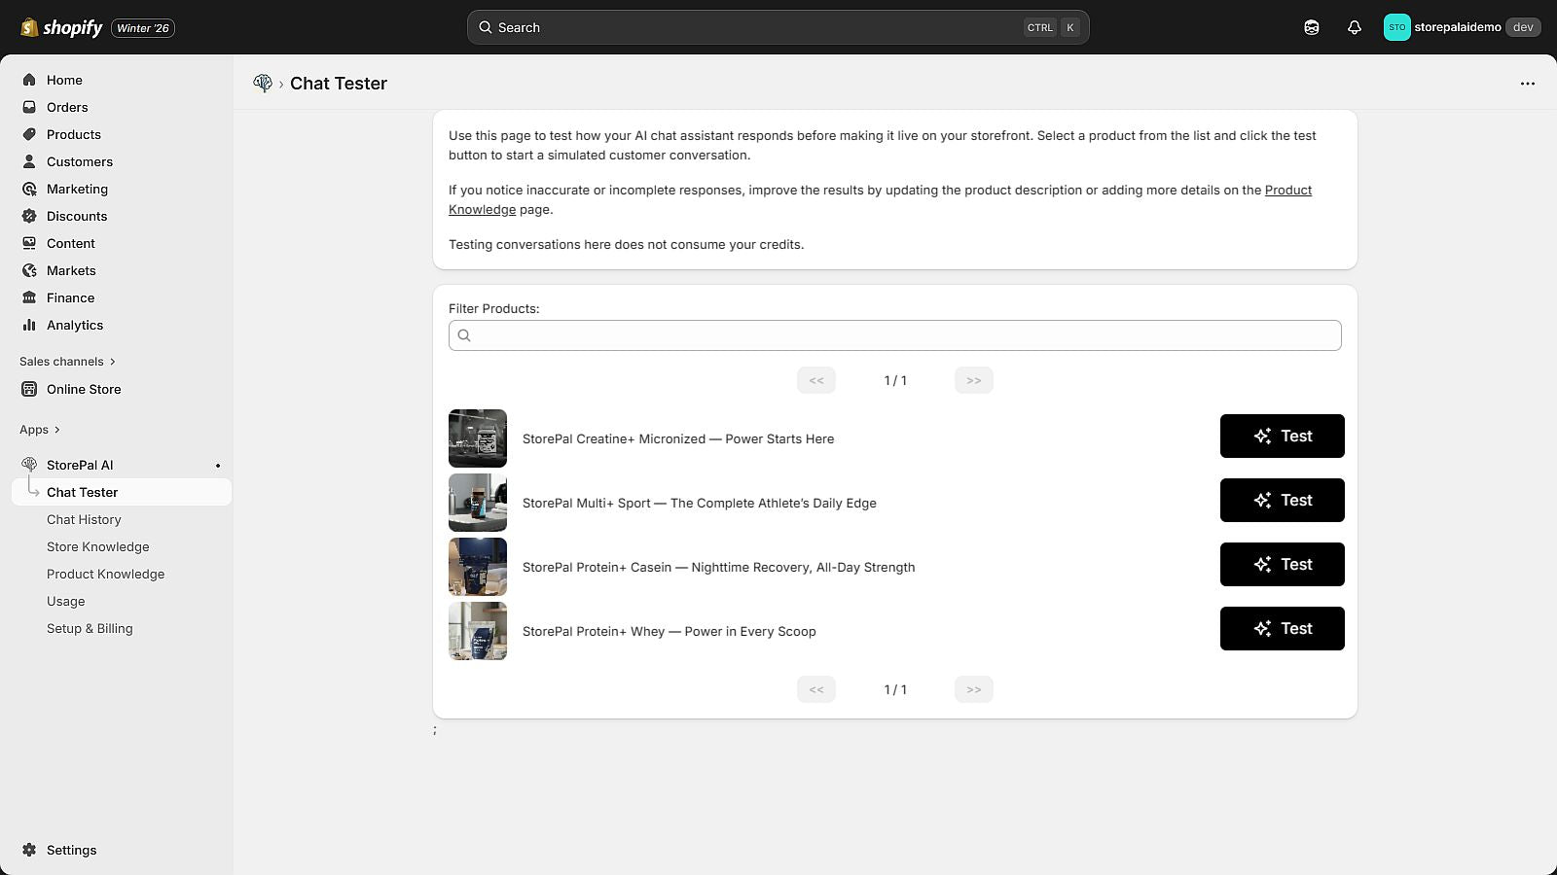This screenshot has width=1557, height=875.
Task: Focus the top Search bar
Action: pos(778,27)
